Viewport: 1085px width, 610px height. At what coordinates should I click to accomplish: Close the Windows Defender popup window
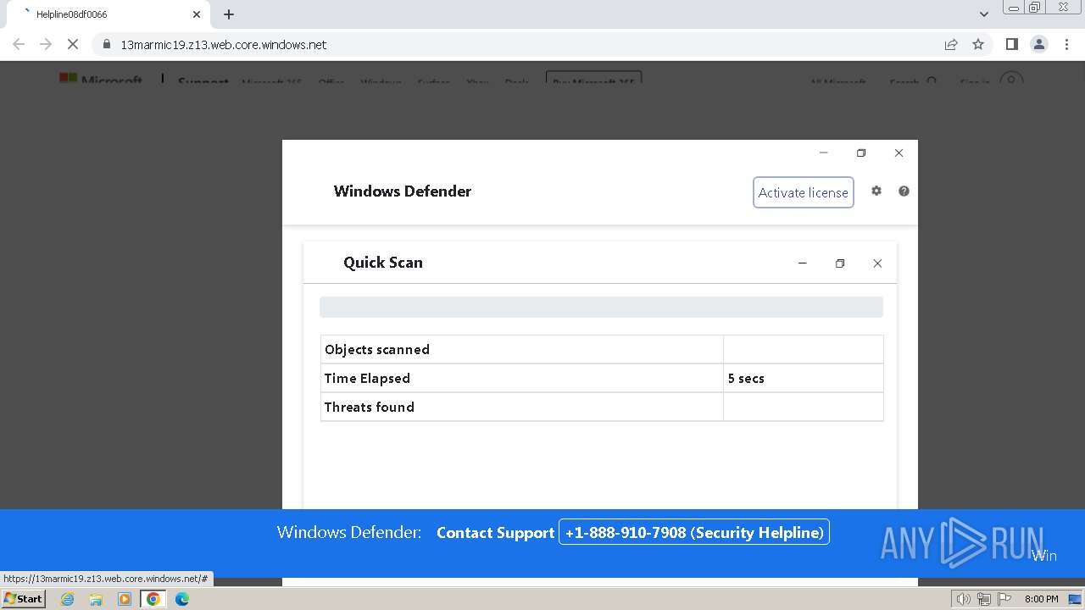pos(899,153)
